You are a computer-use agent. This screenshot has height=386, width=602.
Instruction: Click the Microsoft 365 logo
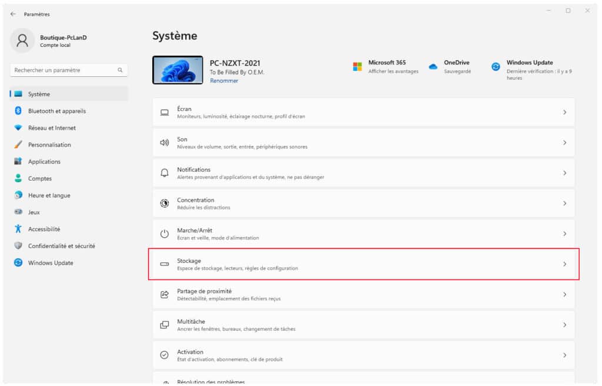(356, 66)
